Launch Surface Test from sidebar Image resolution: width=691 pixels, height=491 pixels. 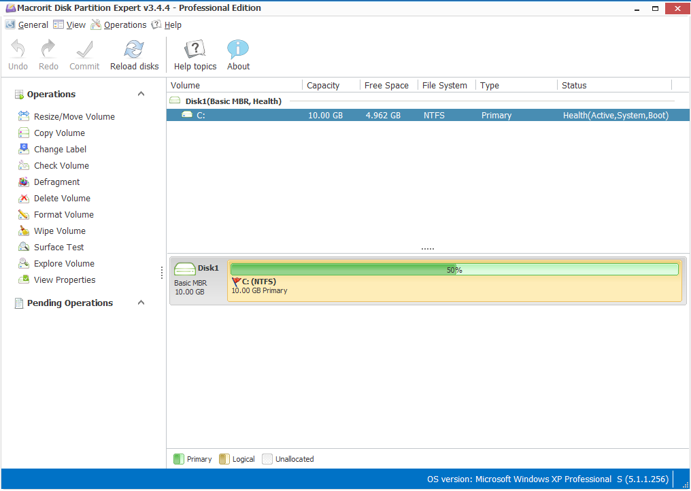click(x=58, y=247)
